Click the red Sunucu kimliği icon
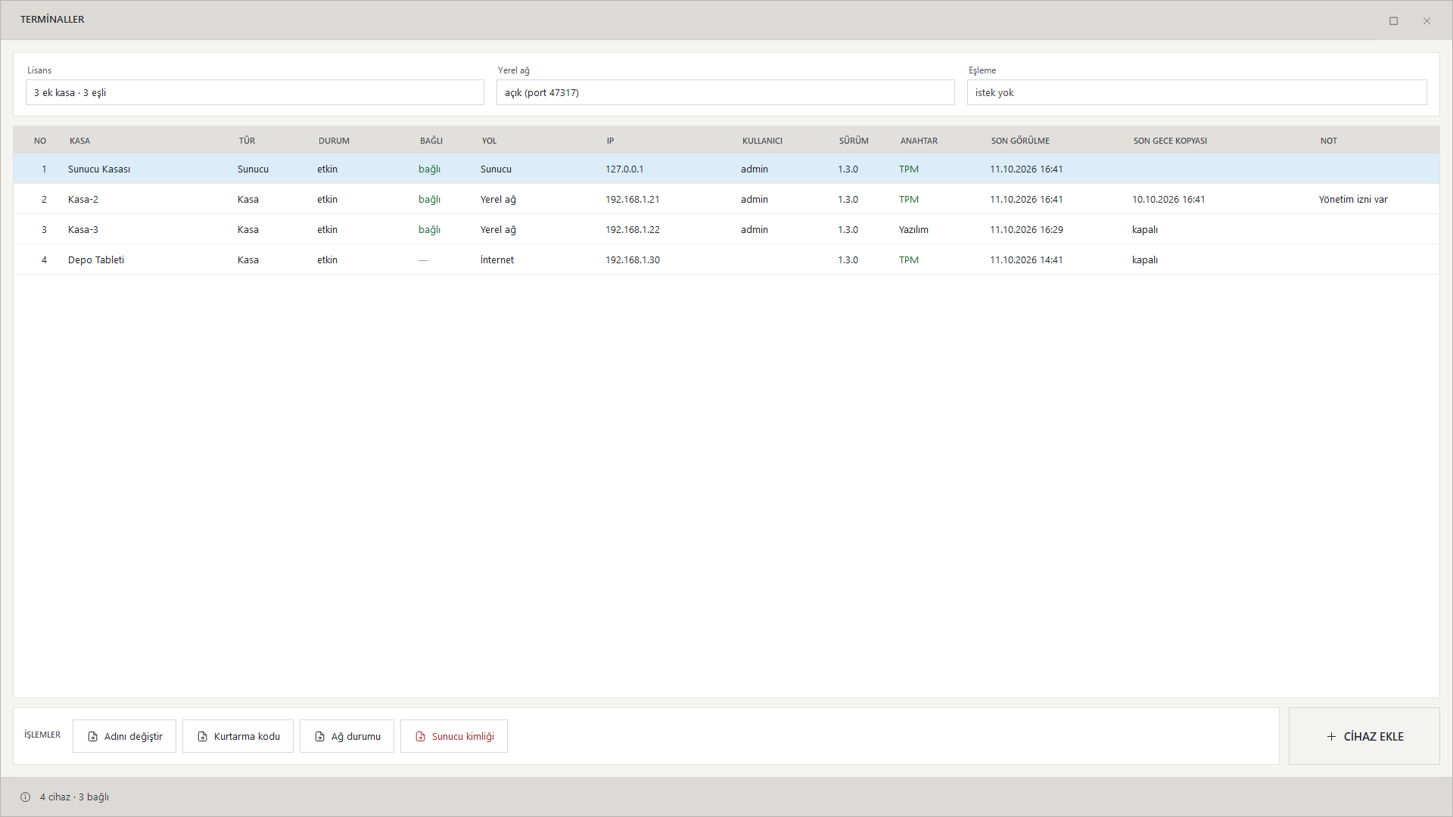The width and height of the screenshot is (1453, 817). (420, 737)
